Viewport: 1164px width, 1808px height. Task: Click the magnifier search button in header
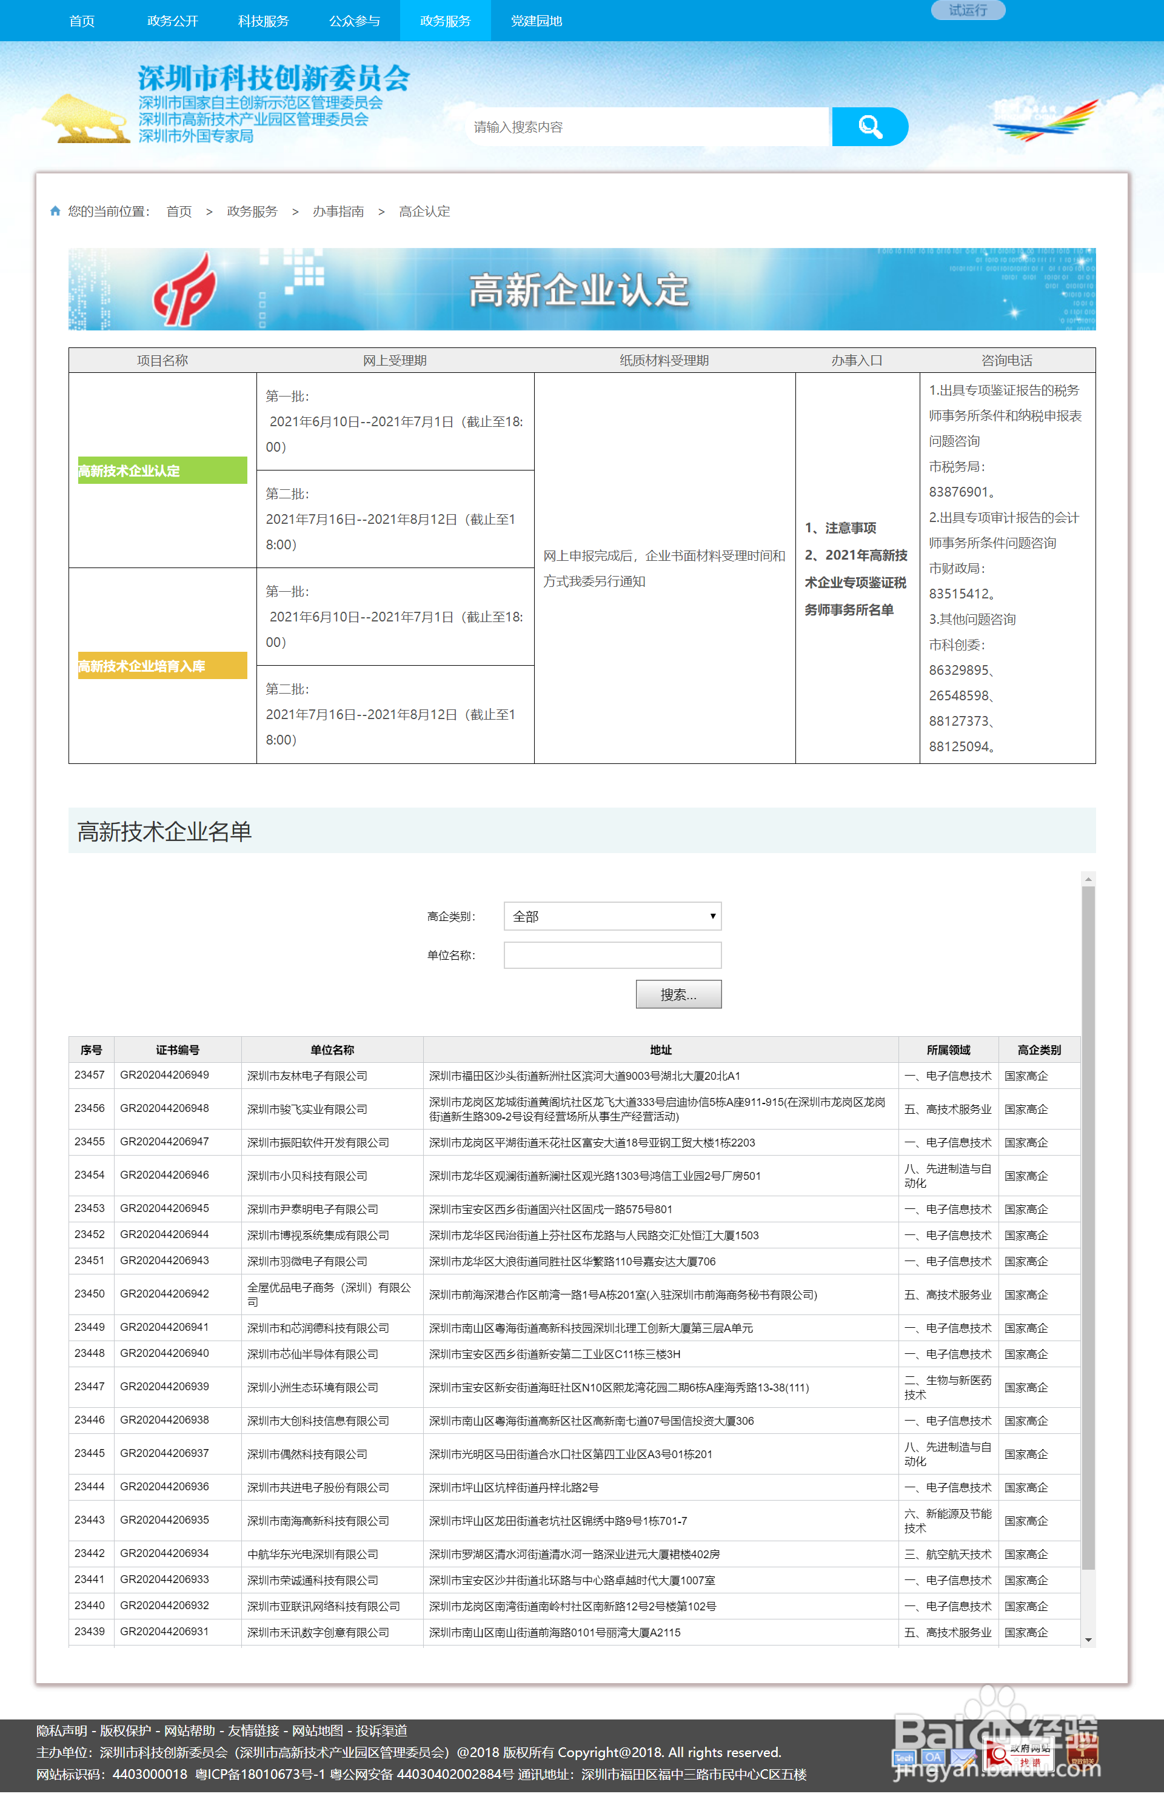tap(869, 126)
